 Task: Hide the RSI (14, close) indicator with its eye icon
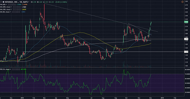pyautogui.click(x=13, y=69)
